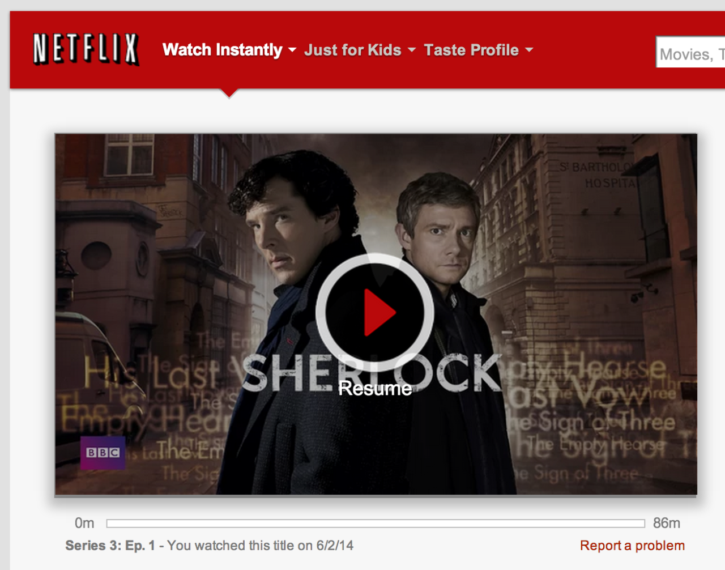This screenshot has height=570, width=725.
Task: Click the 86m duration label
Action: [667, 523]
